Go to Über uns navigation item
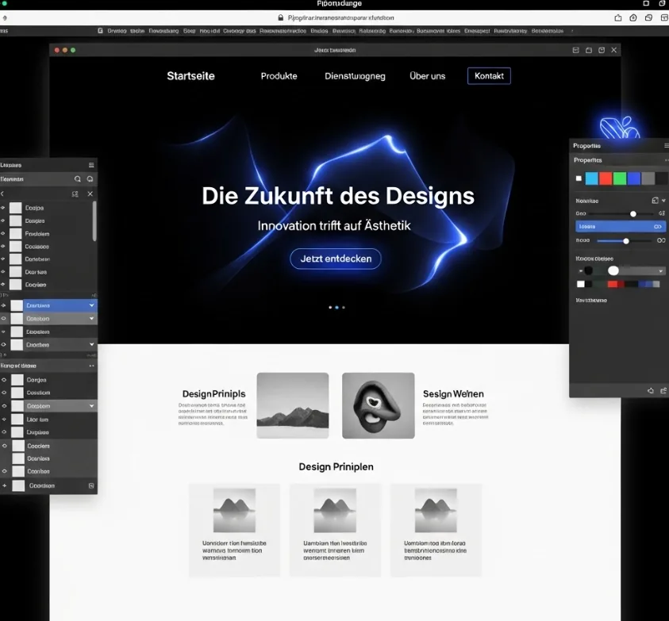Viewport: 669px width, 621px height. (x=427, y=76)
